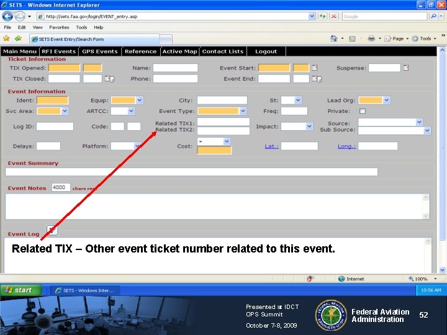The image size is (447, 335).
Task: Open RFI Events navigation item
Action: 59,51
